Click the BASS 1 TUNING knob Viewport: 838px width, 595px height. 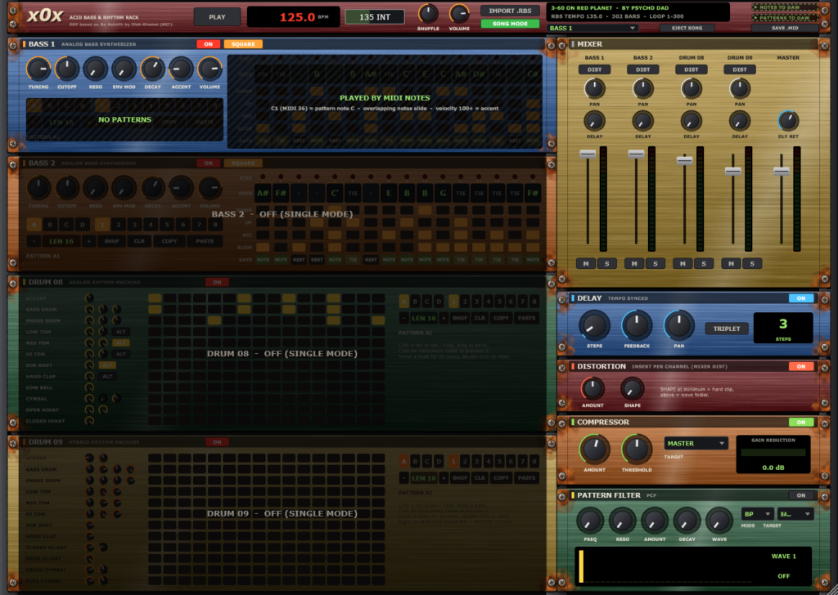pyautogui.click(x=38, y=69)
